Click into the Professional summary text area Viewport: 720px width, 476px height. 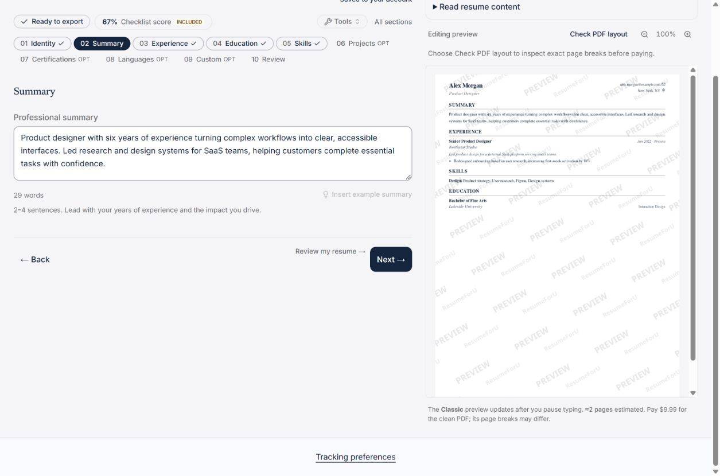click(213, 154)
